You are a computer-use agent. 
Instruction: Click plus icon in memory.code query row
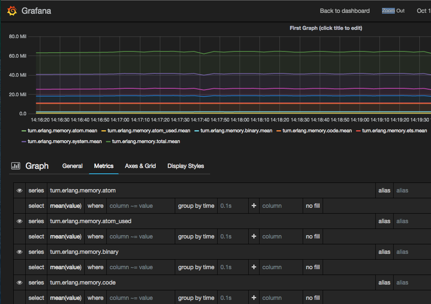[254, 298]
